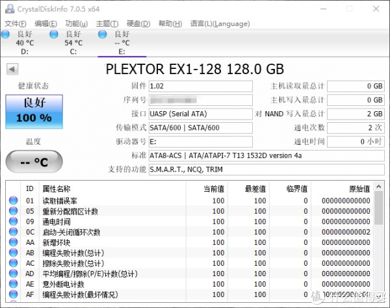Click the interface field UASP (Serial ATA)
Screen dimensions: 390x308
pyautogui.click(x=201, y=114)
